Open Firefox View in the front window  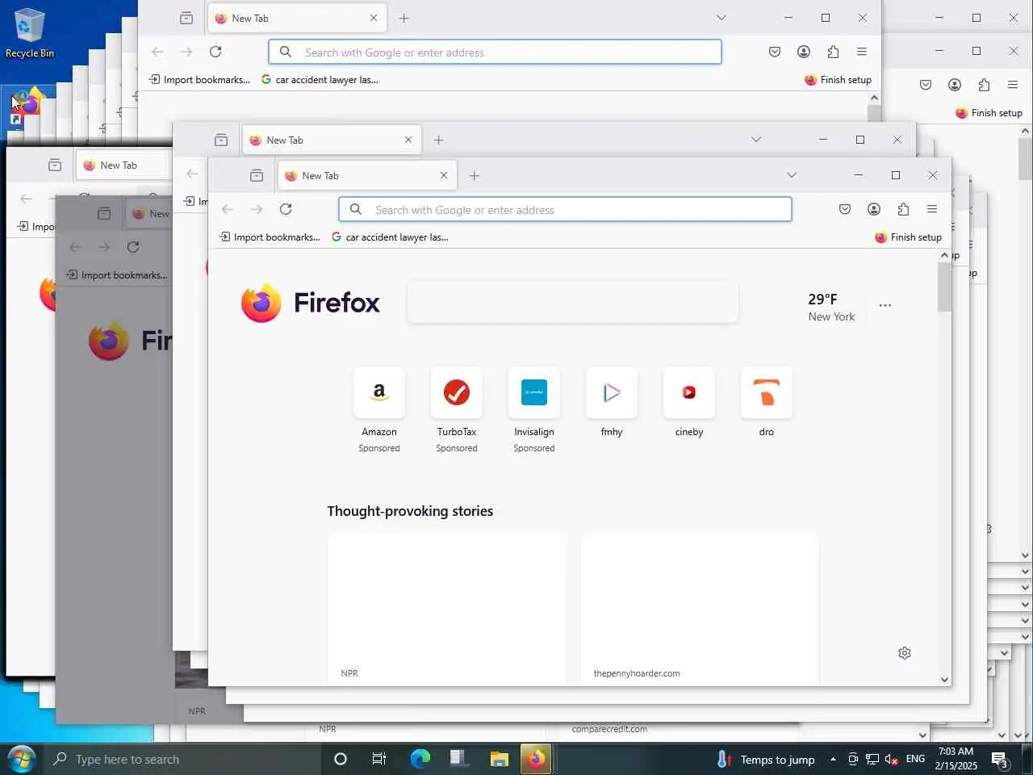[x=257, y=175]
